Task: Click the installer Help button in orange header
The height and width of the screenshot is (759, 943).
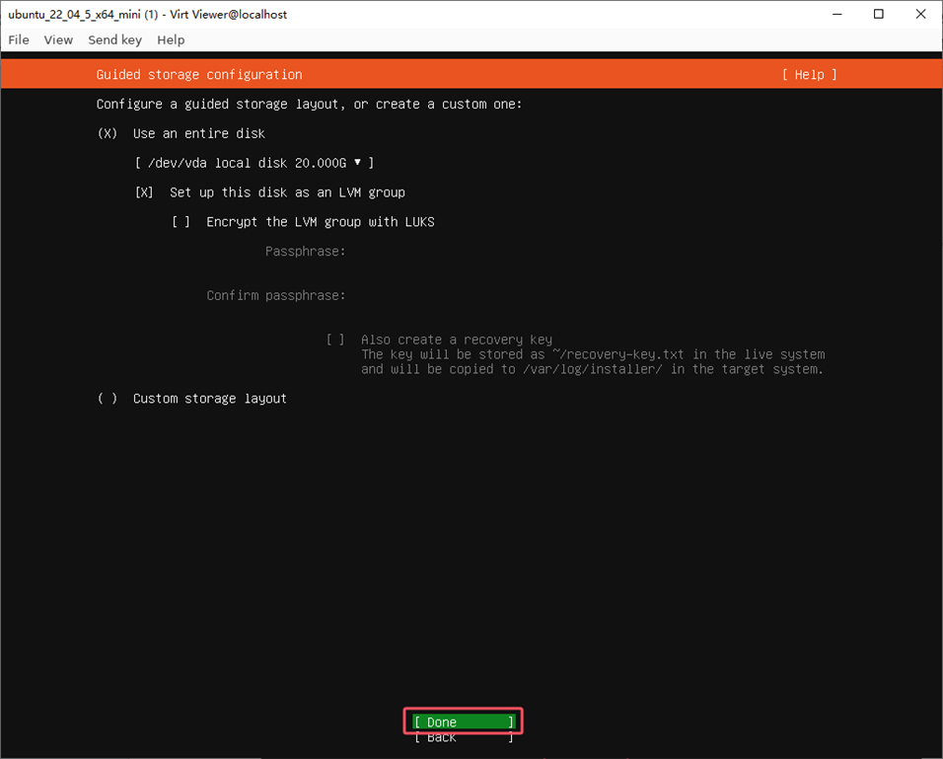Action: tap(810, 75)
